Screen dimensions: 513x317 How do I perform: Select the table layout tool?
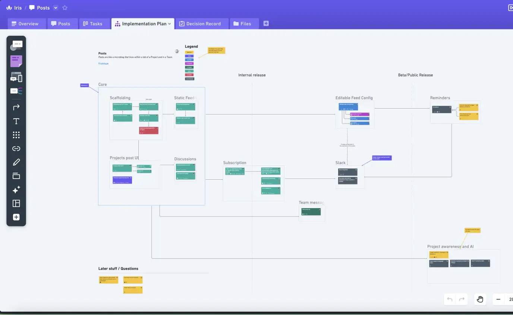(16, 203)
